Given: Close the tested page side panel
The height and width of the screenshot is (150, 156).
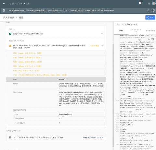Looking at the screenshot, I should pyautogui.click(x=117, y=24).
